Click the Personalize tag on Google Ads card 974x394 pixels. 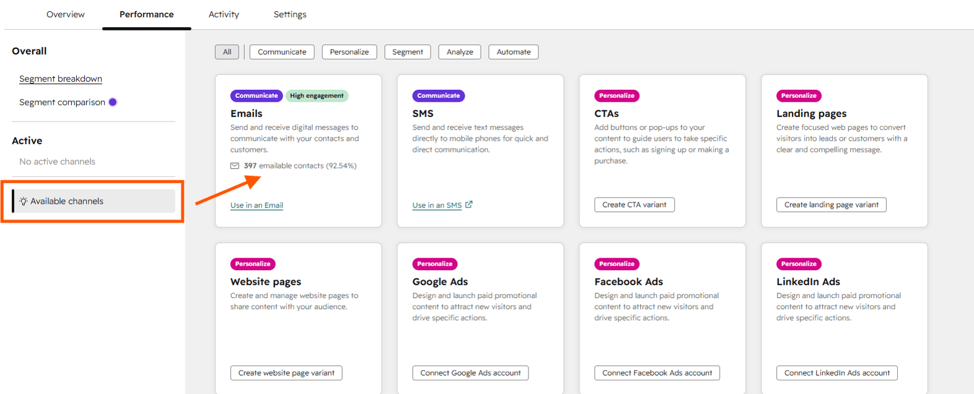435,264
